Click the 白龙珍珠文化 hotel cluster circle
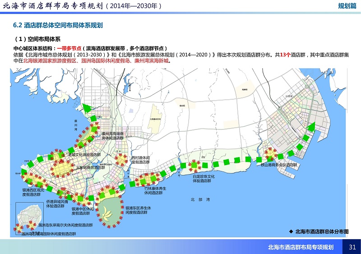The height and width of the screenshot is (254, 361). (x=194, y=166)
